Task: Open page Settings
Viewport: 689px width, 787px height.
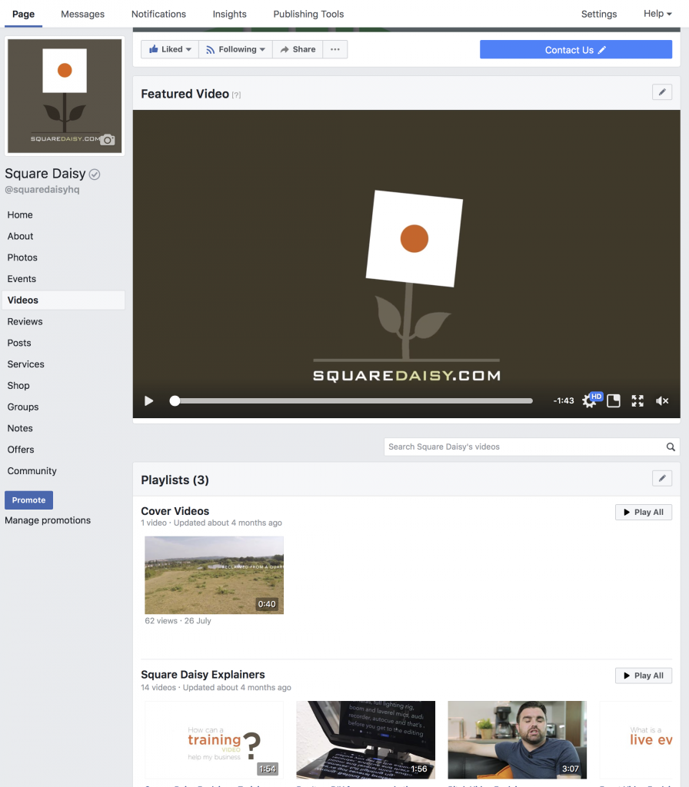Action: pos(598,14)
